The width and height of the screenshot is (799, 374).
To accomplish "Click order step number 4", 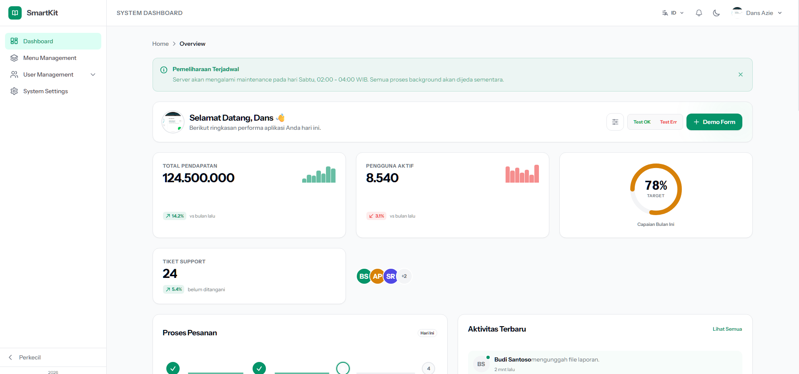I will (428, 368).
